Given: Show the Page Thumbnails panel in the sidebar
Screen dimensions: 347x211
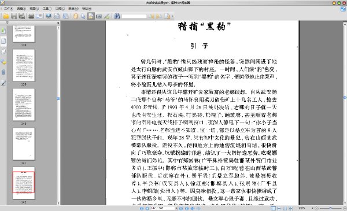Looking at the screenshot, I should point(3,41).
